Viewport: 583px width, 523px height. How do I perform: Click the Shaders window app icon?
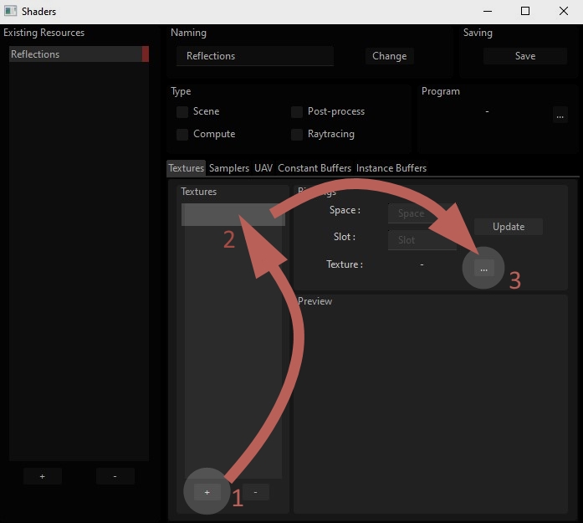click(x=10, y=11)
